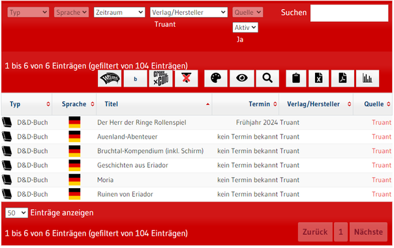The width and height of the screenshot is (394, 248).
Task: Open Truant source link in Ruinen von Eriador row
Action: pos(382,194)
